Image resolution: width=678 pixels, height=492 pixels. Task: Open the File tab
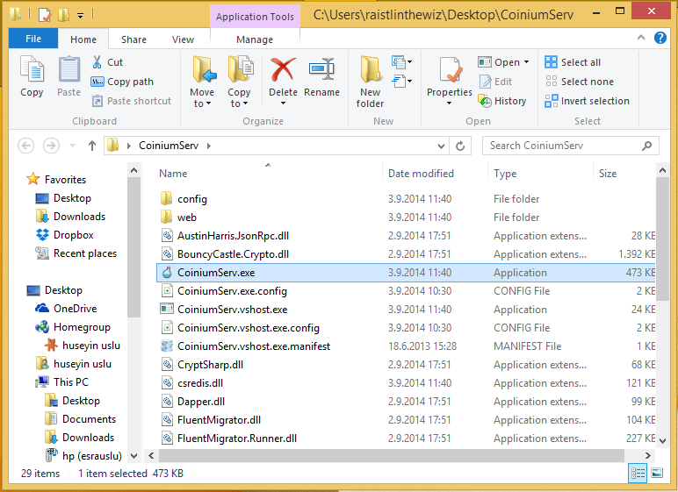click(x=33, y=39)
